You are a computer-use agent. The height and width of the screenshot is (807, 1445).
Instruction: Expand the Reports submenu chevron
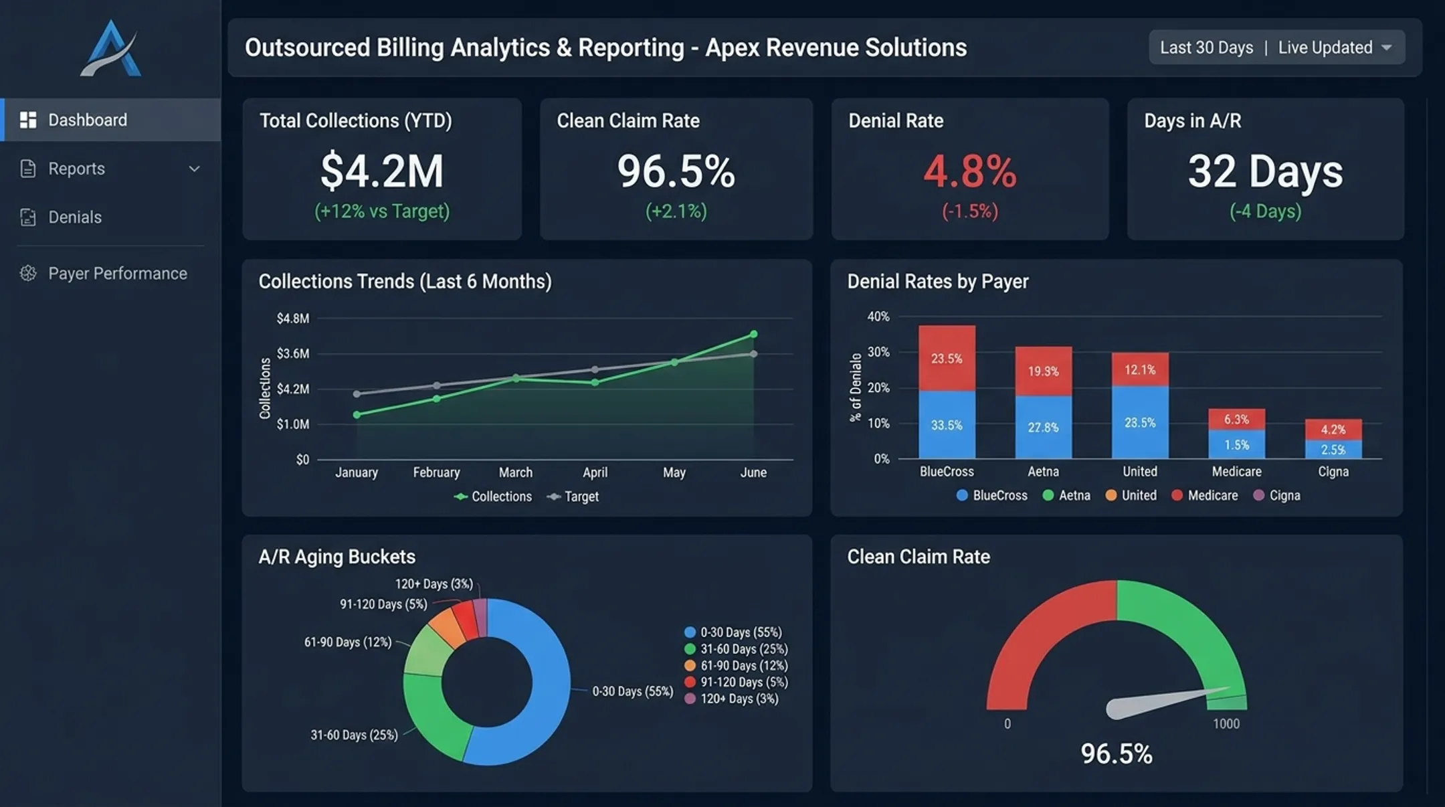coord(195,169)
